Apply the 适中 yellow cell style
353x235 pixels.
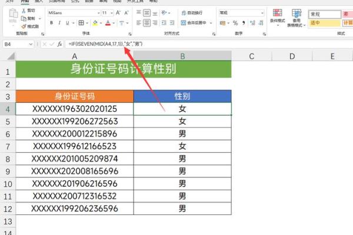point(325,23)
